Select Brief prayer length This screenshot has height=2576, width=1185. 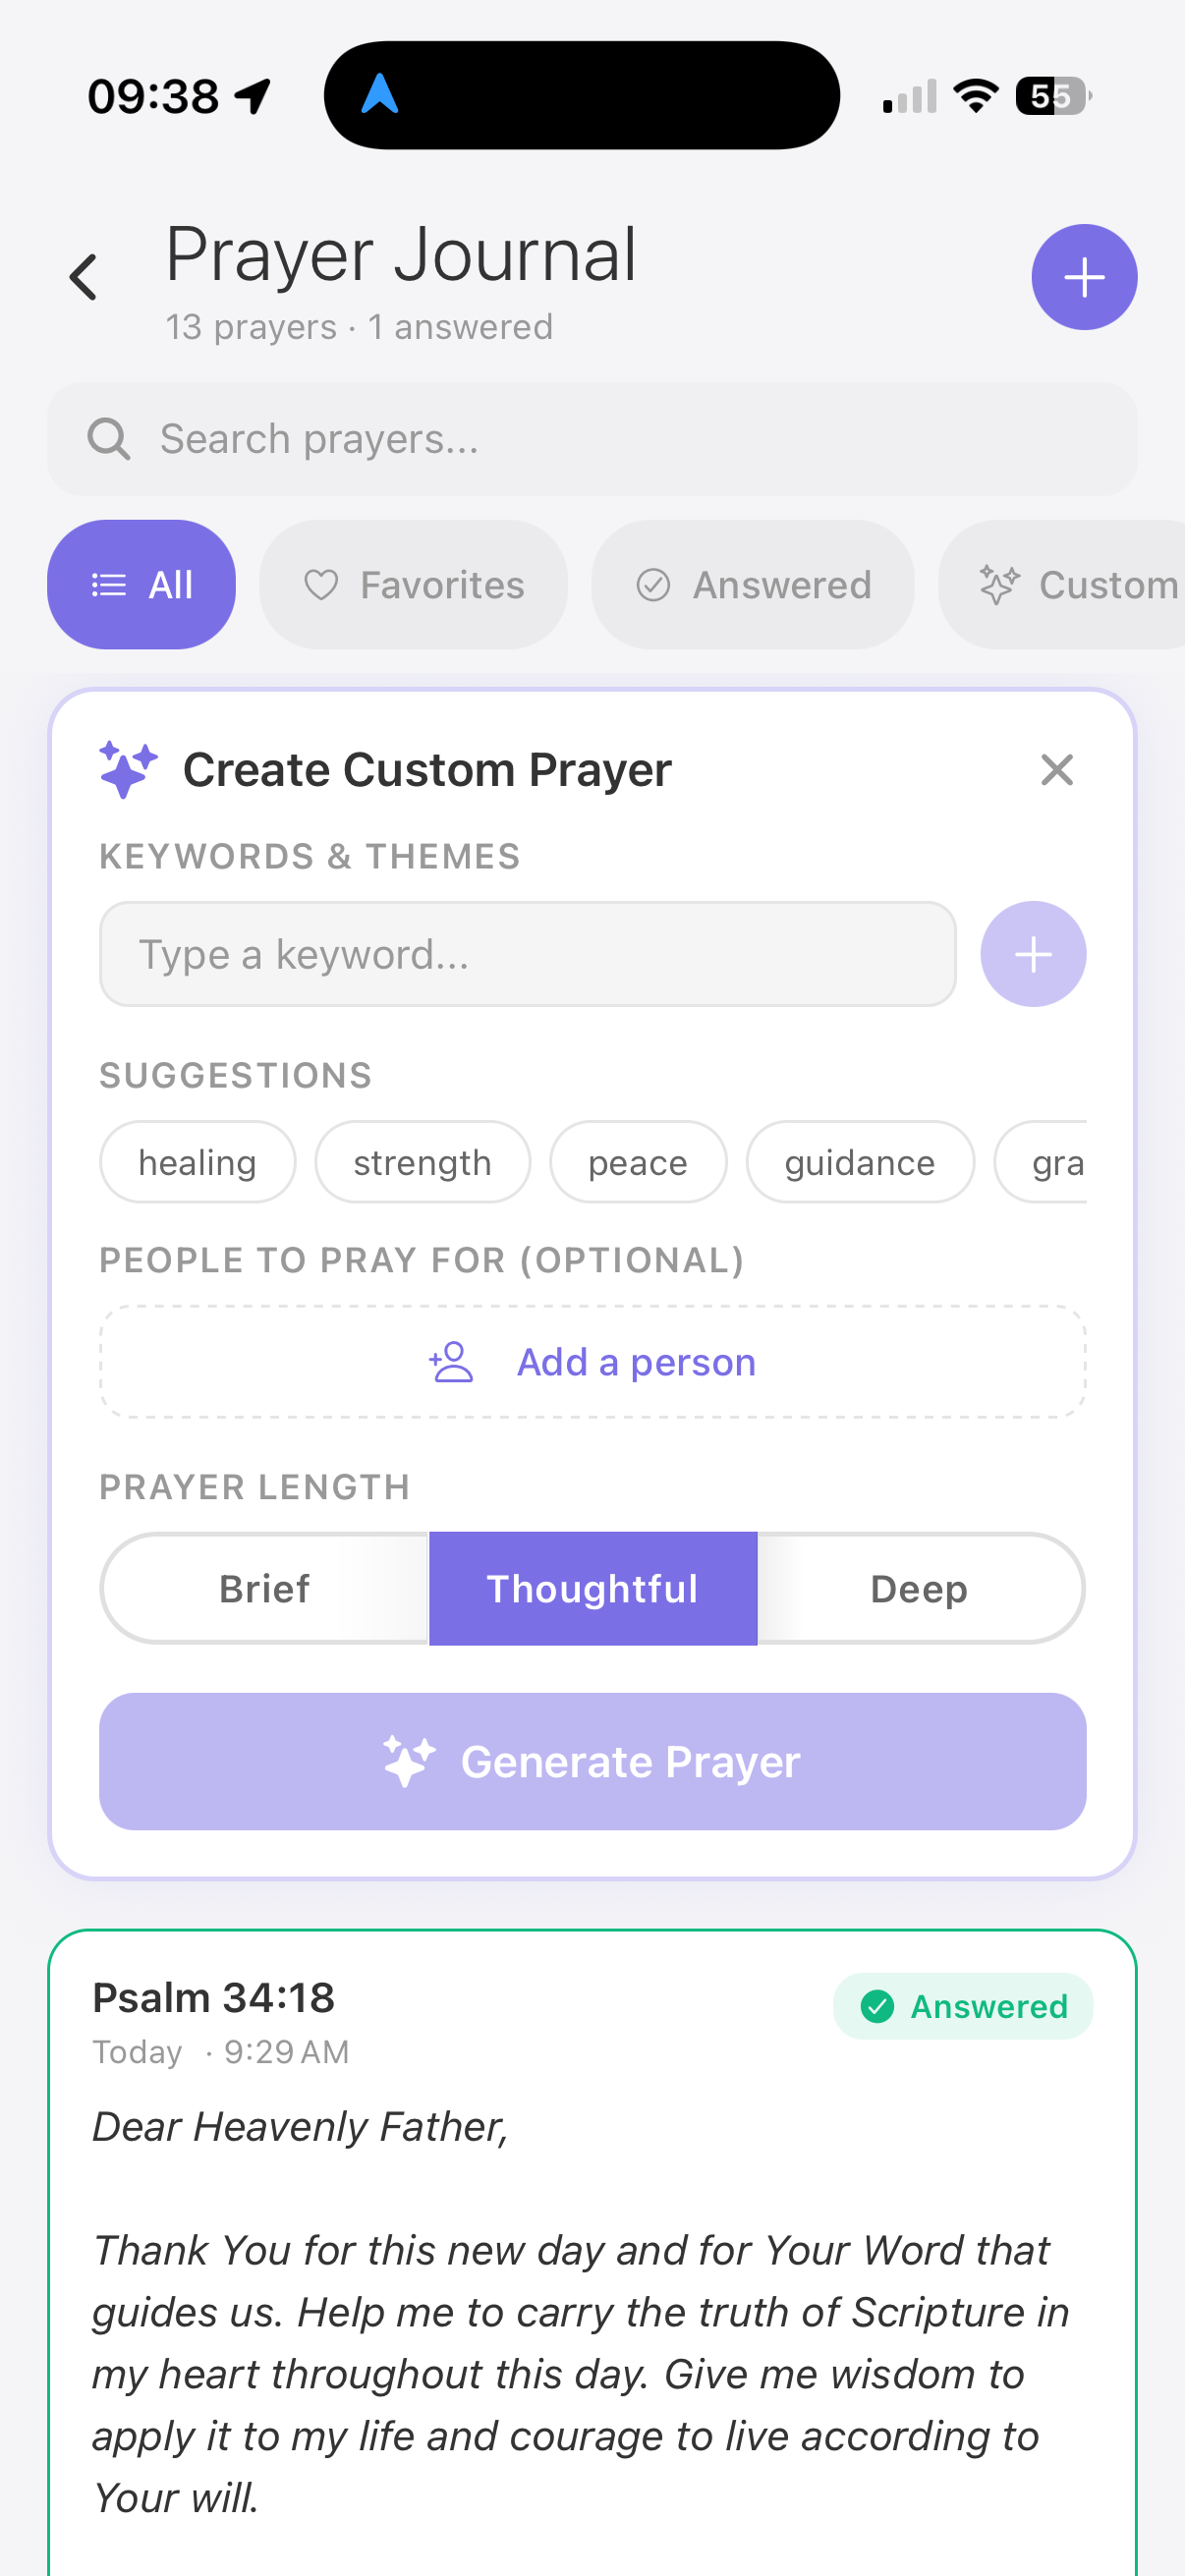coord(265,1589)
